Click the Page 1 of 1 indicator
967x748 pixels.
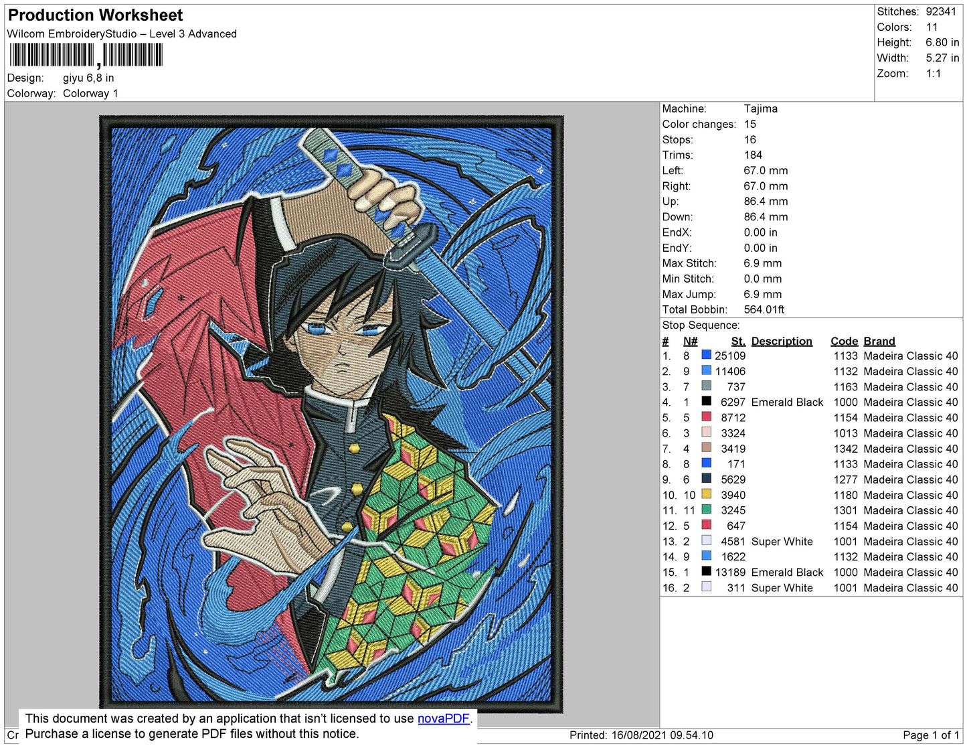(x=931, y=735)
